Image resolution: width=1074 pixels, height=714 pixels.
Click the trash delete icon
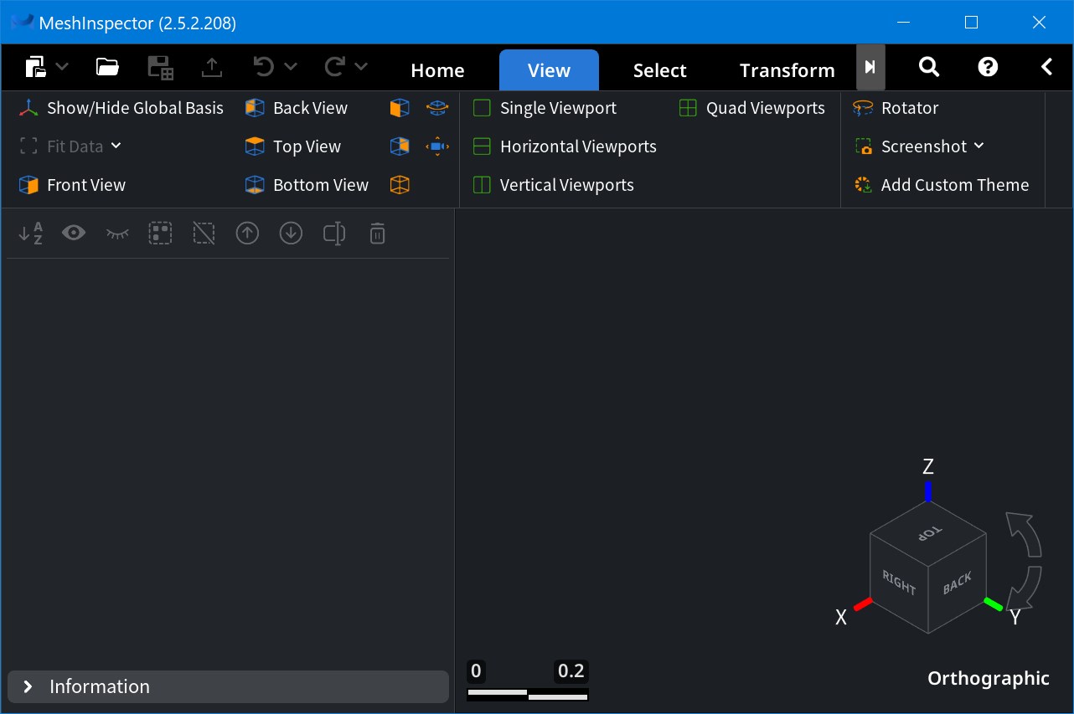coord(378,234)
